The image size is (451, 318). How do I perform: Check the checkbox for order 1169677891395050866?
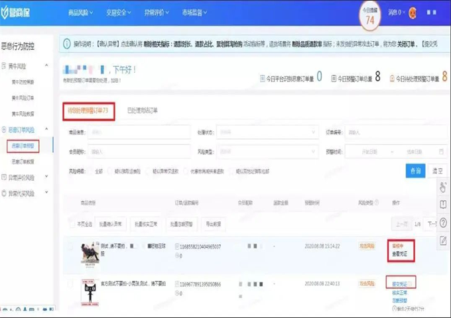(70, 284)
